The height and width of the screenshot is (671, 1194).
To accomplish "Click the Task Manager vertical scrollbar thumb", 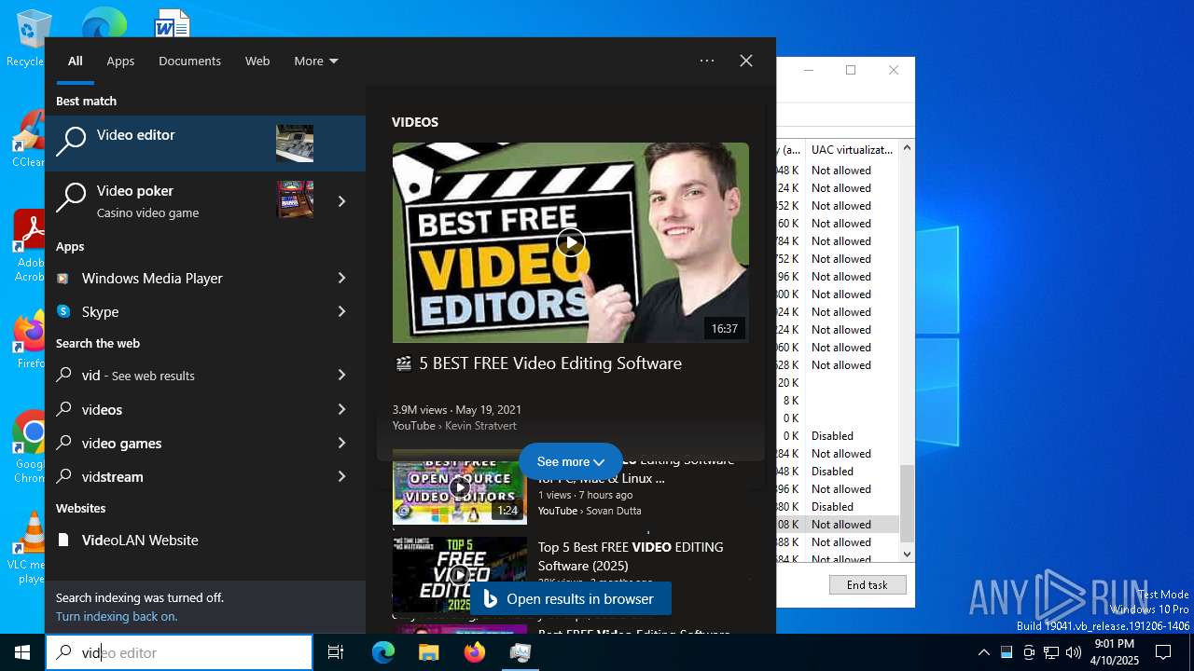I will [x=908, y=504].
